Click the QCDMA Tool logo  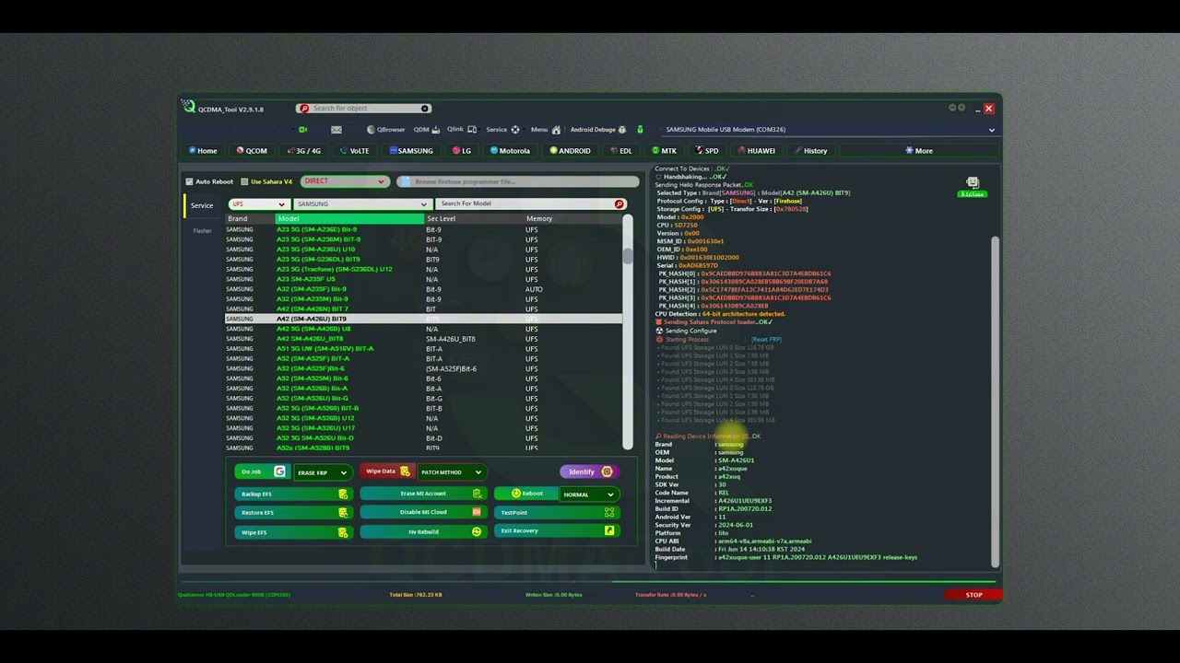189,108
